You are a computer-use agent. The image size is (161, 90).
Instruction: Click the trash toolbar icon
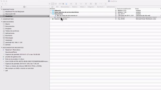tap(76, 4)
